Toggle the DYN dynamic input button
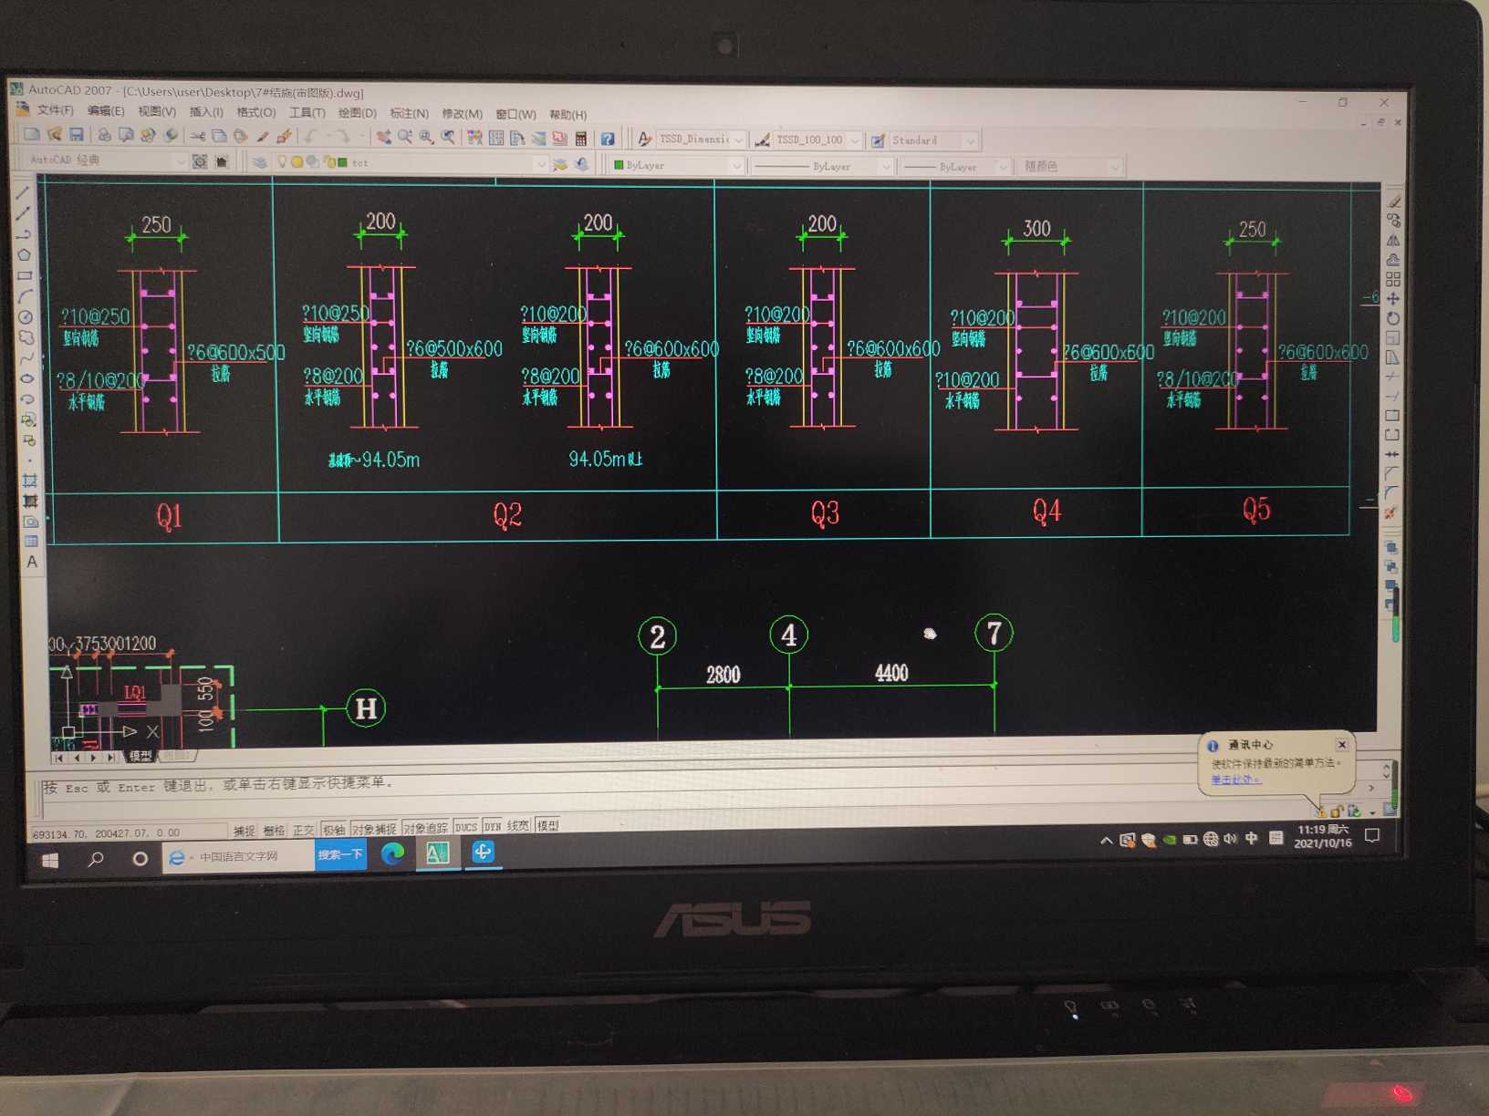Screen dimensions: 1489x1116 (x=493, y=826)
